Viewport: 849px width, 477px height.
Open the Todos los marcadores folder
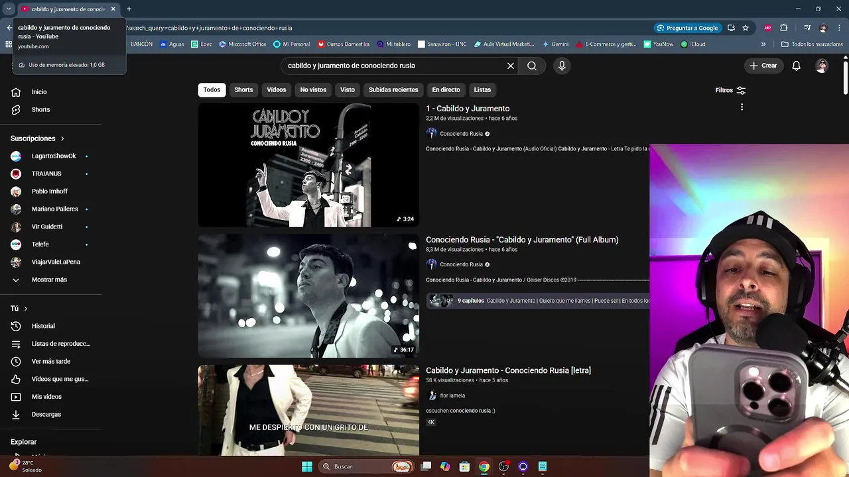[812, 44]
